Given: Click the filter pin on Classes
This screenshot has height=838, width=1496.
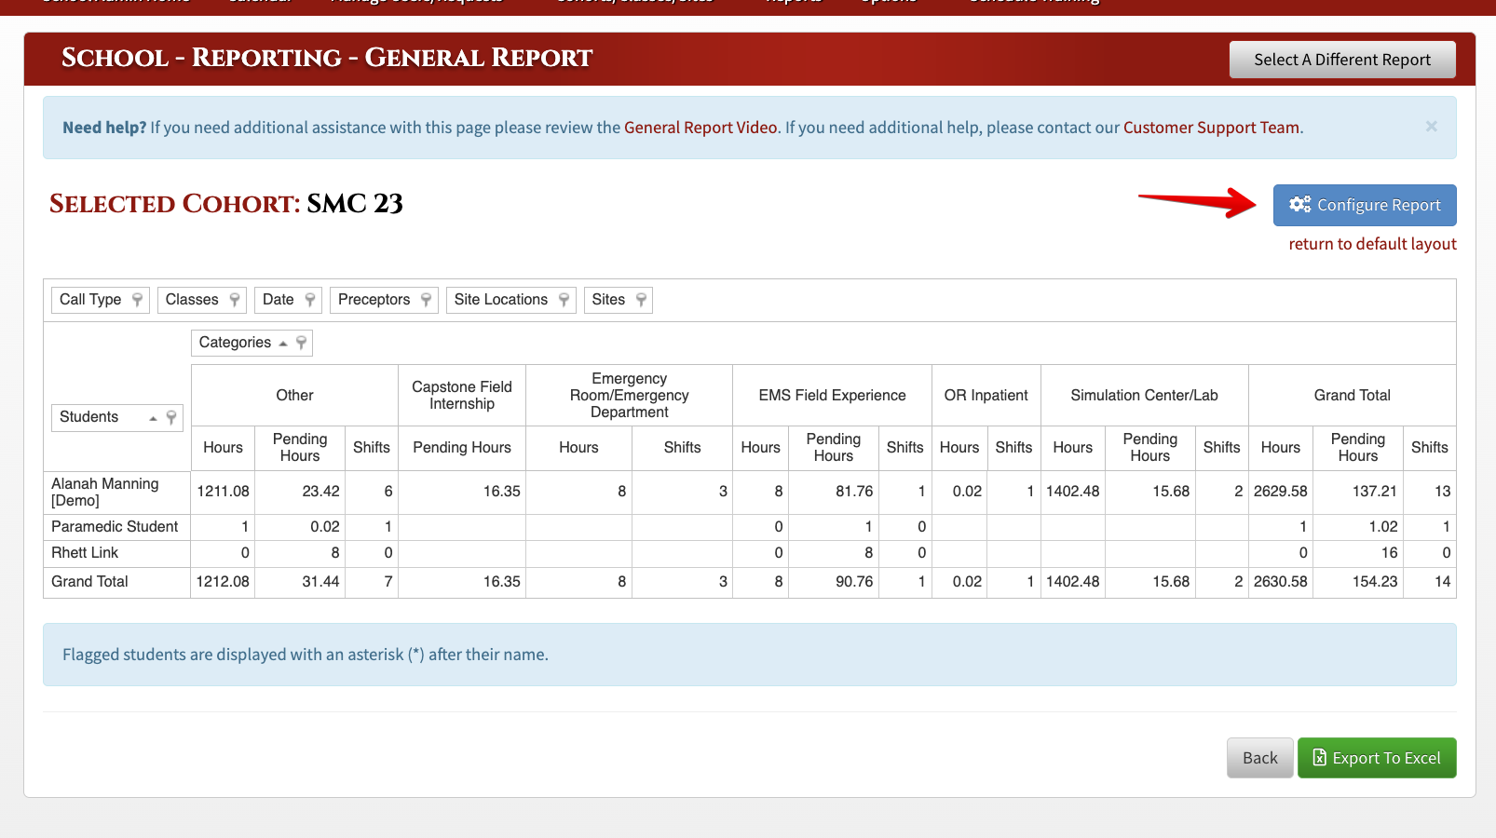Looking at the screenshot, I should 235,300.
